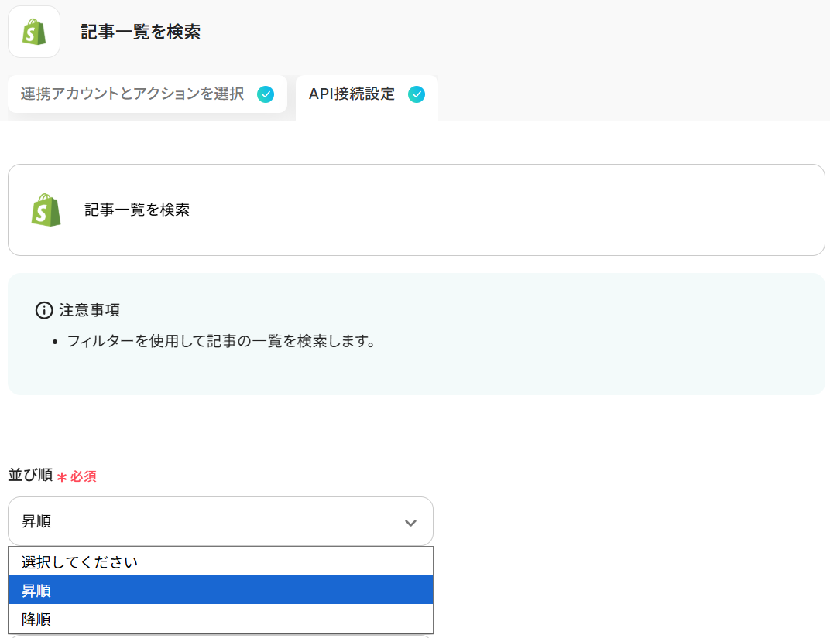Click the 並び順 select box showing 昇順
The image size is (830, 638).
209,522
